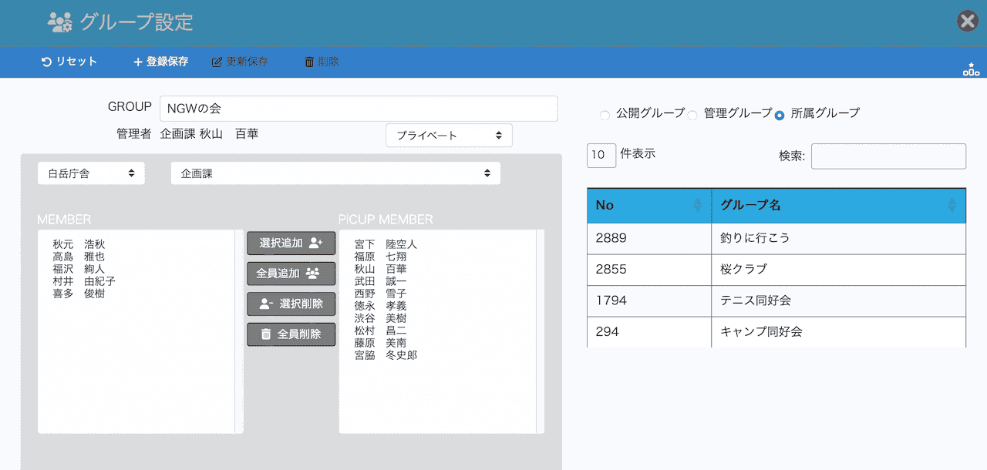Viewport: 987px width, 470px height.
Task: Sort table by No column
Action: click(x=697, y=206)
